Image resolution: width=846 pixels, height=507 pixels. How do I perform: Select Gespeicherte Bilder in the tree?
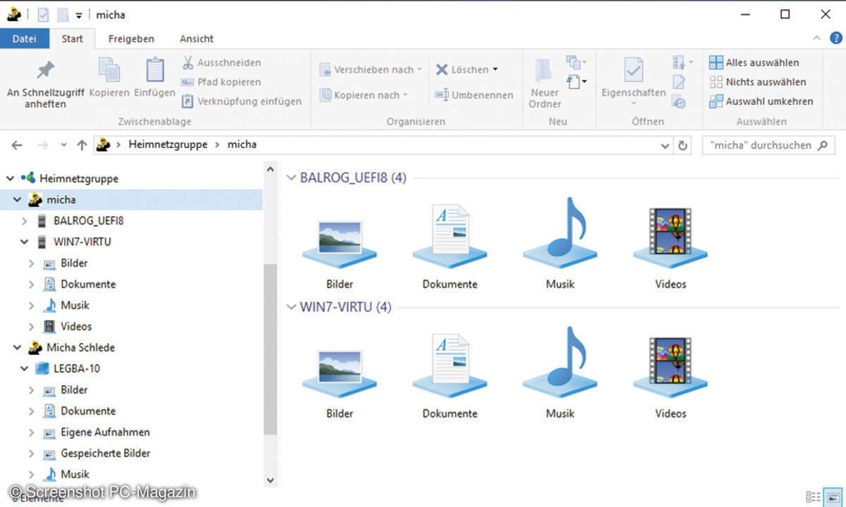[105, 453]
